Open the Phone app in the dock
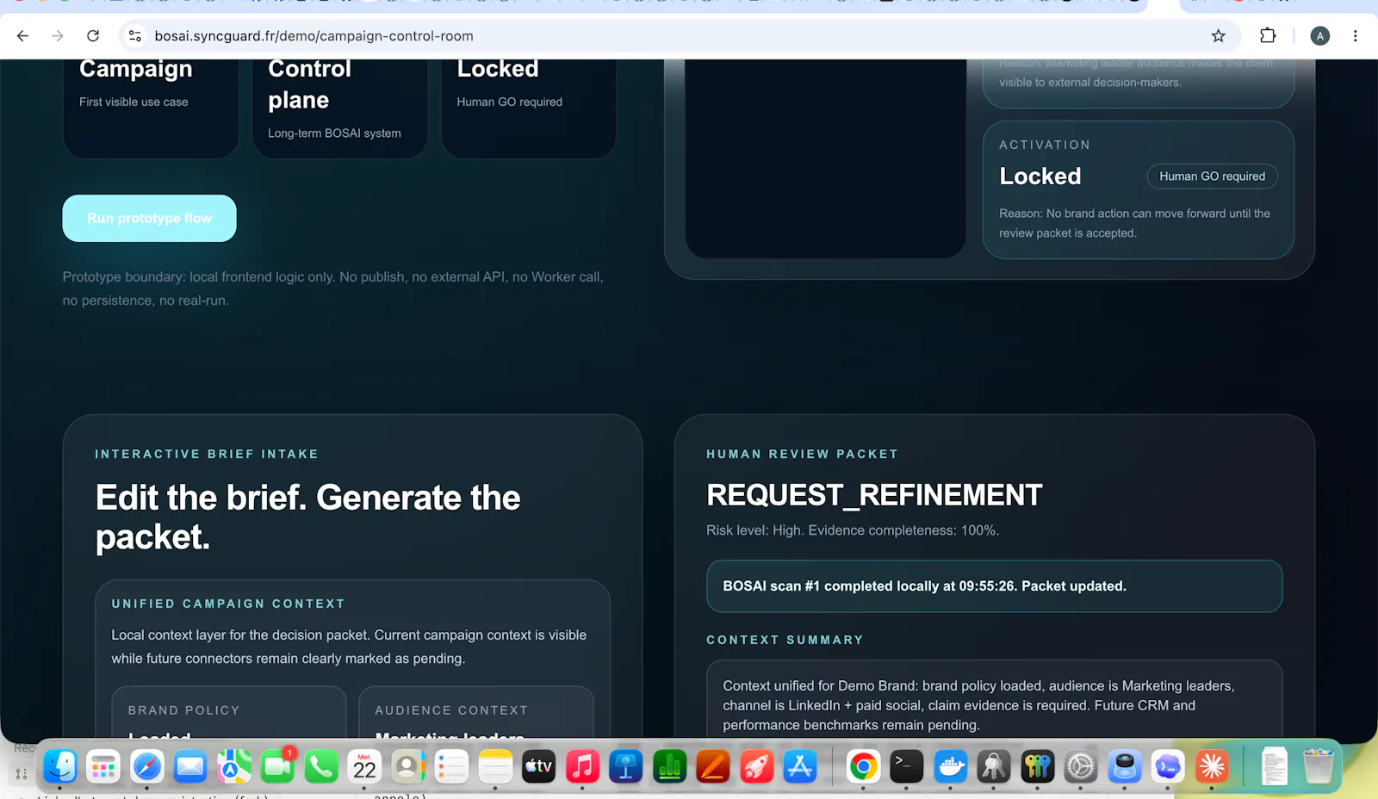This screenshot has width=1378, height=799. point(321,766)
